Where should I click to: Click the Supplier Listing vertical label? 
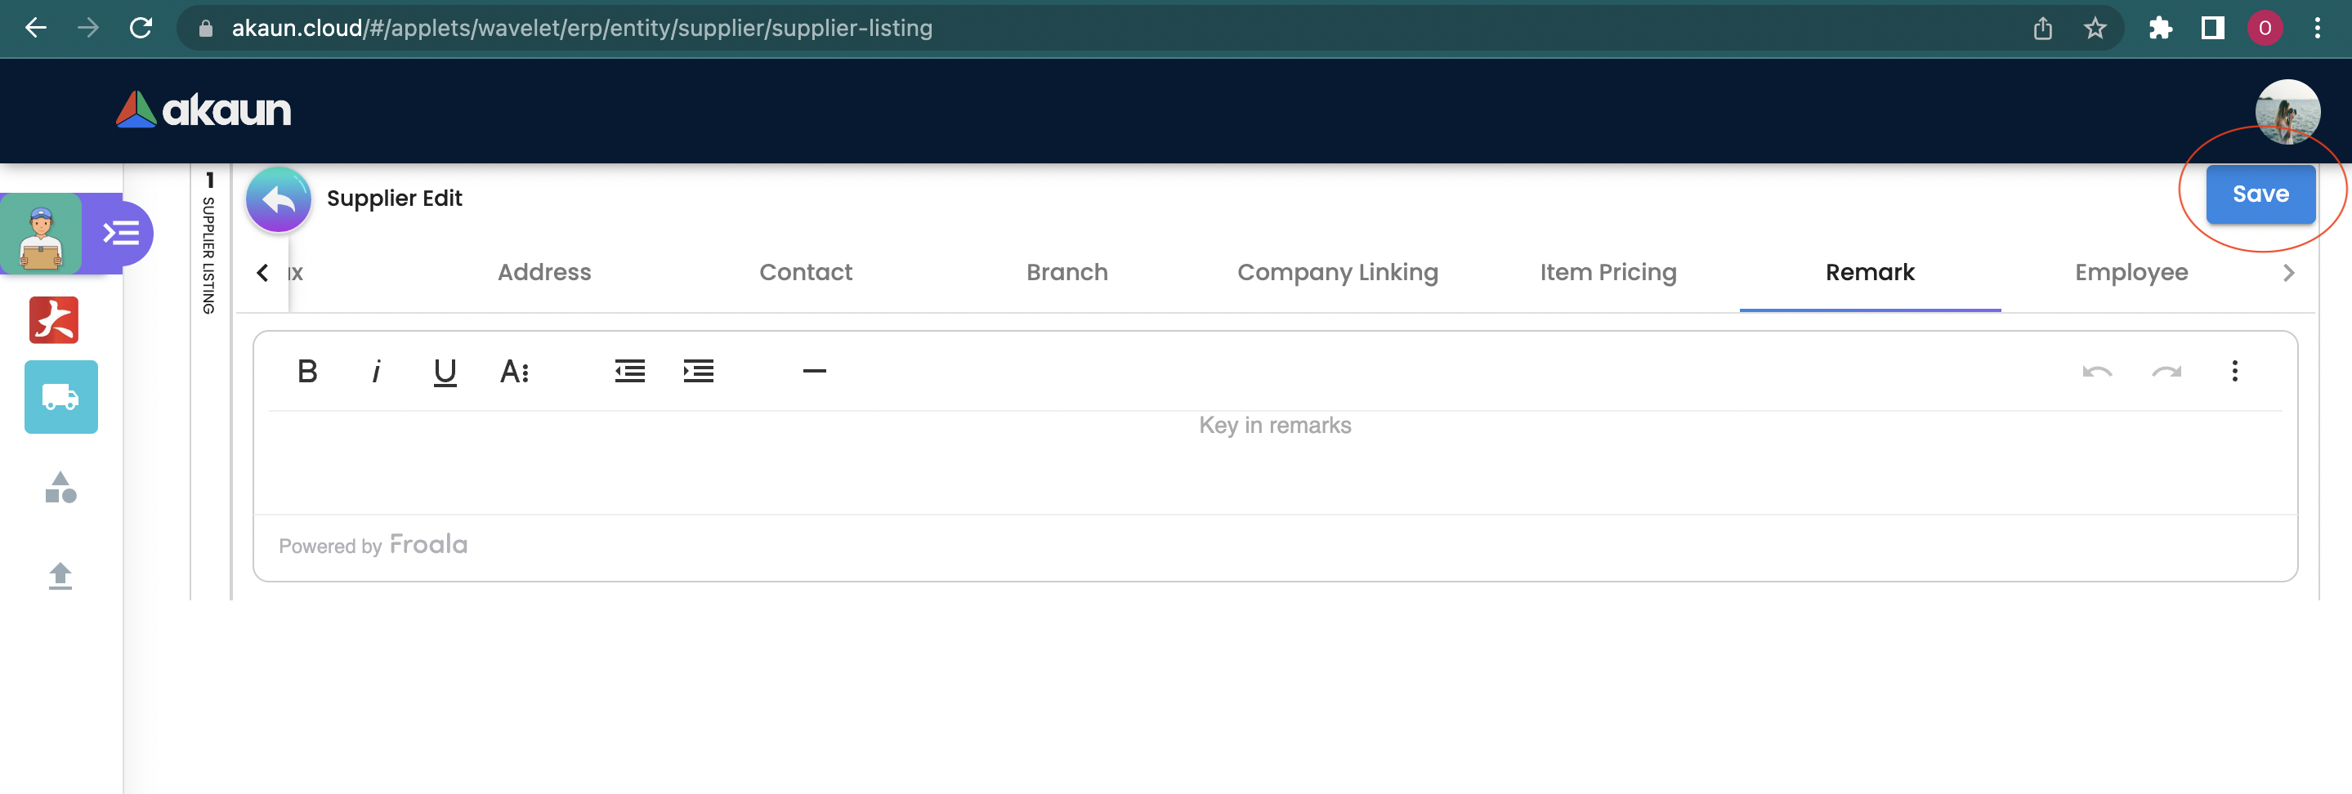tap(209, 256)
